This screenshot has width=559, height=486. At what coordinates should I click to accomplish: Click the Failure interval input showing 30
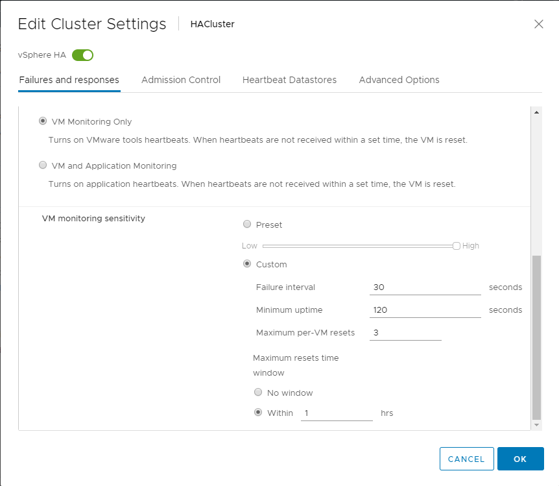tap(425, 287)
